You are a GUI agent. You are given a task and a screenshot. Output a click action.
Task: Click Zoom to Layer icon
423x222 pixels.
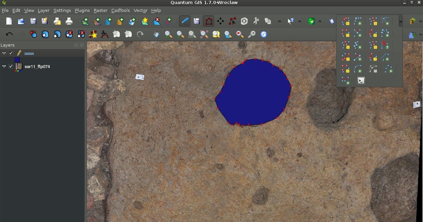[228, 35]
